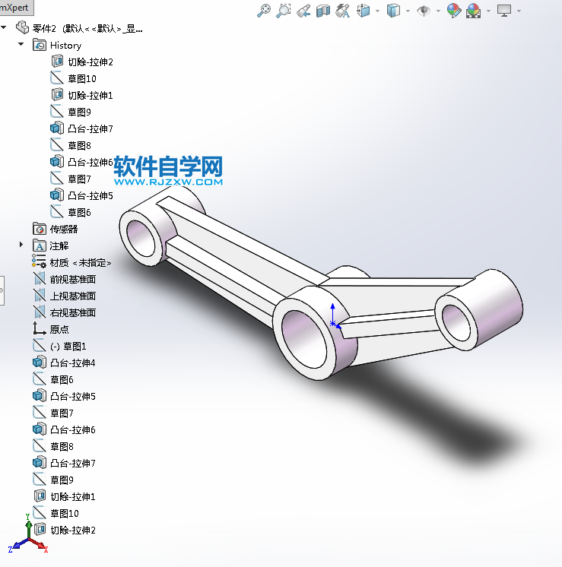Select 切除-拉伸2 at bottom of main tree
This screenshot has height=567, width=562.
(65, 530)
